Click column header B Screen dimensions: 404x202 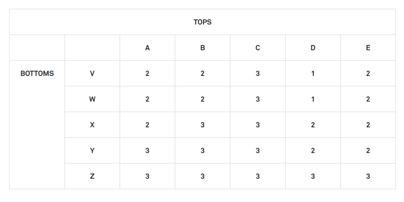click(203, 48)
